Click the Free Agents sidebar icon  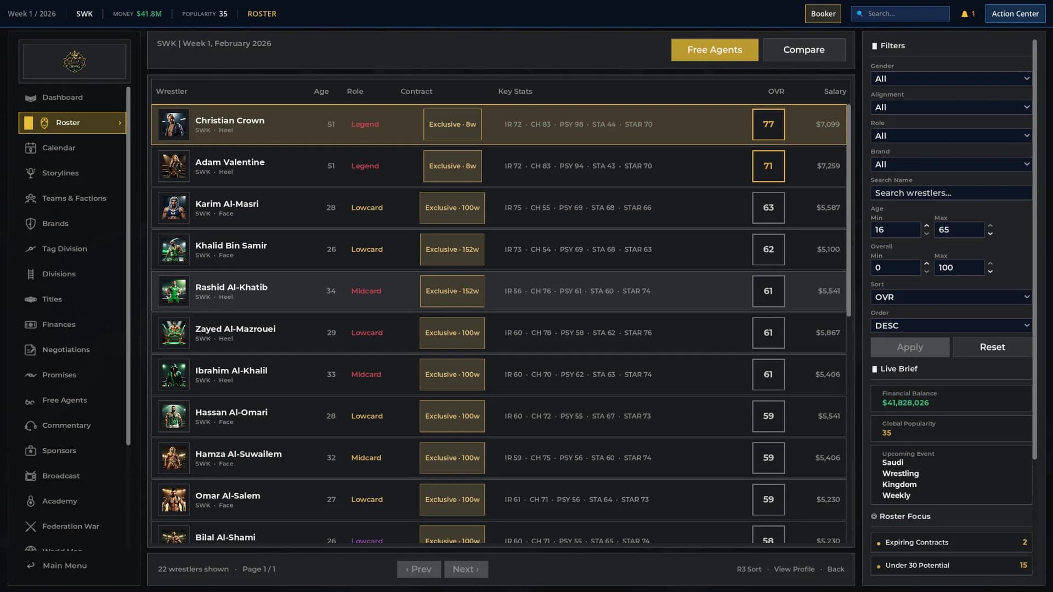tap(31, 401)
